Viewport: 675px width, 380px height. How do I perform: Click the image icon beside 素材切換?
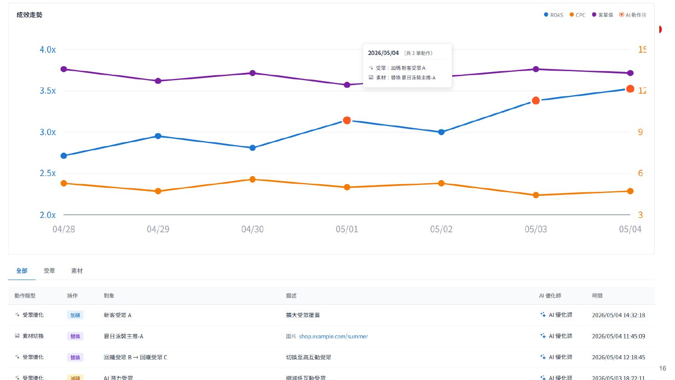[x=17, y=336]
